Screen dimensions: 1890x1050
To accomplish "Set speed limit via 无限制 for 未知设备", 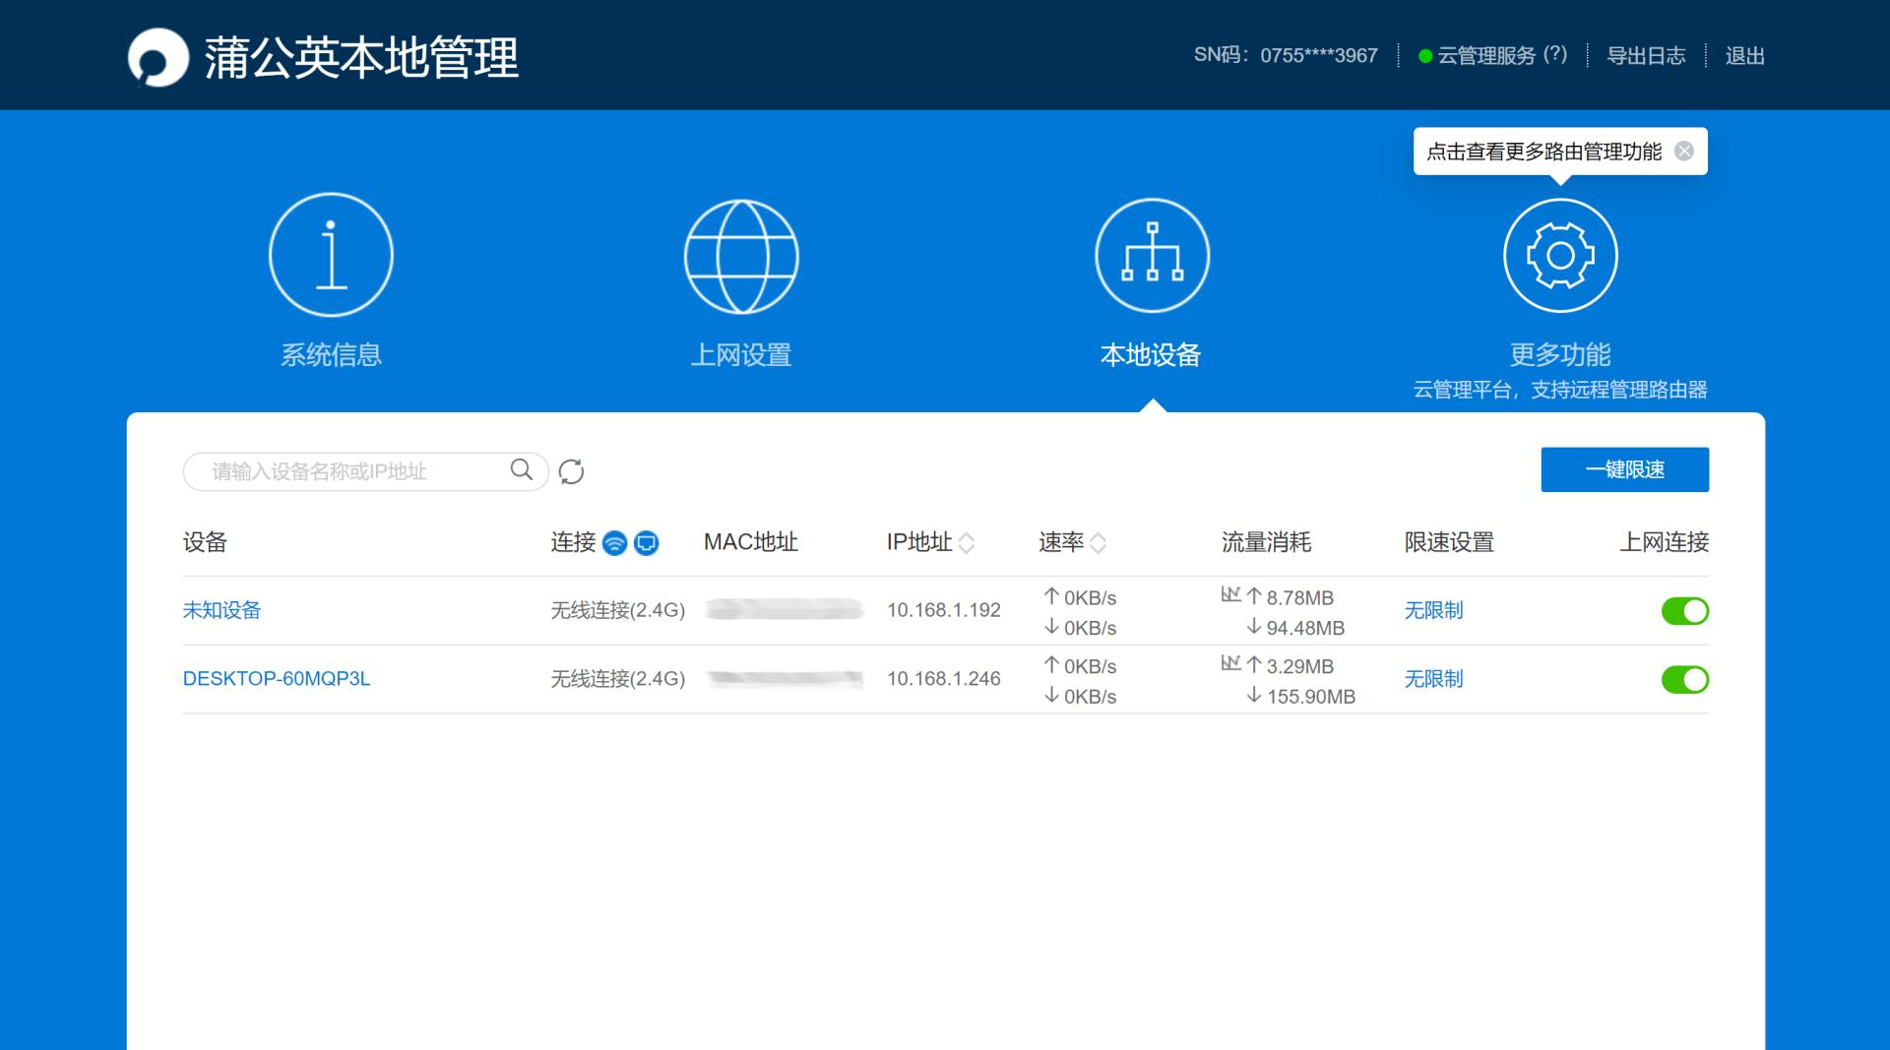I will click(1433, 611).
